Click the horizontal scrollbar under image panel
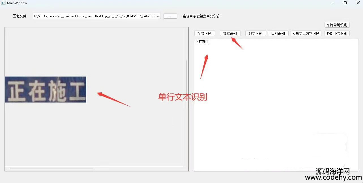The image size is (363, 183). point(51,169)
